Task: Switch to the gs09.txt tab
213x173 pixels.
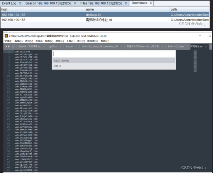Action: click(x=53, y=46)
